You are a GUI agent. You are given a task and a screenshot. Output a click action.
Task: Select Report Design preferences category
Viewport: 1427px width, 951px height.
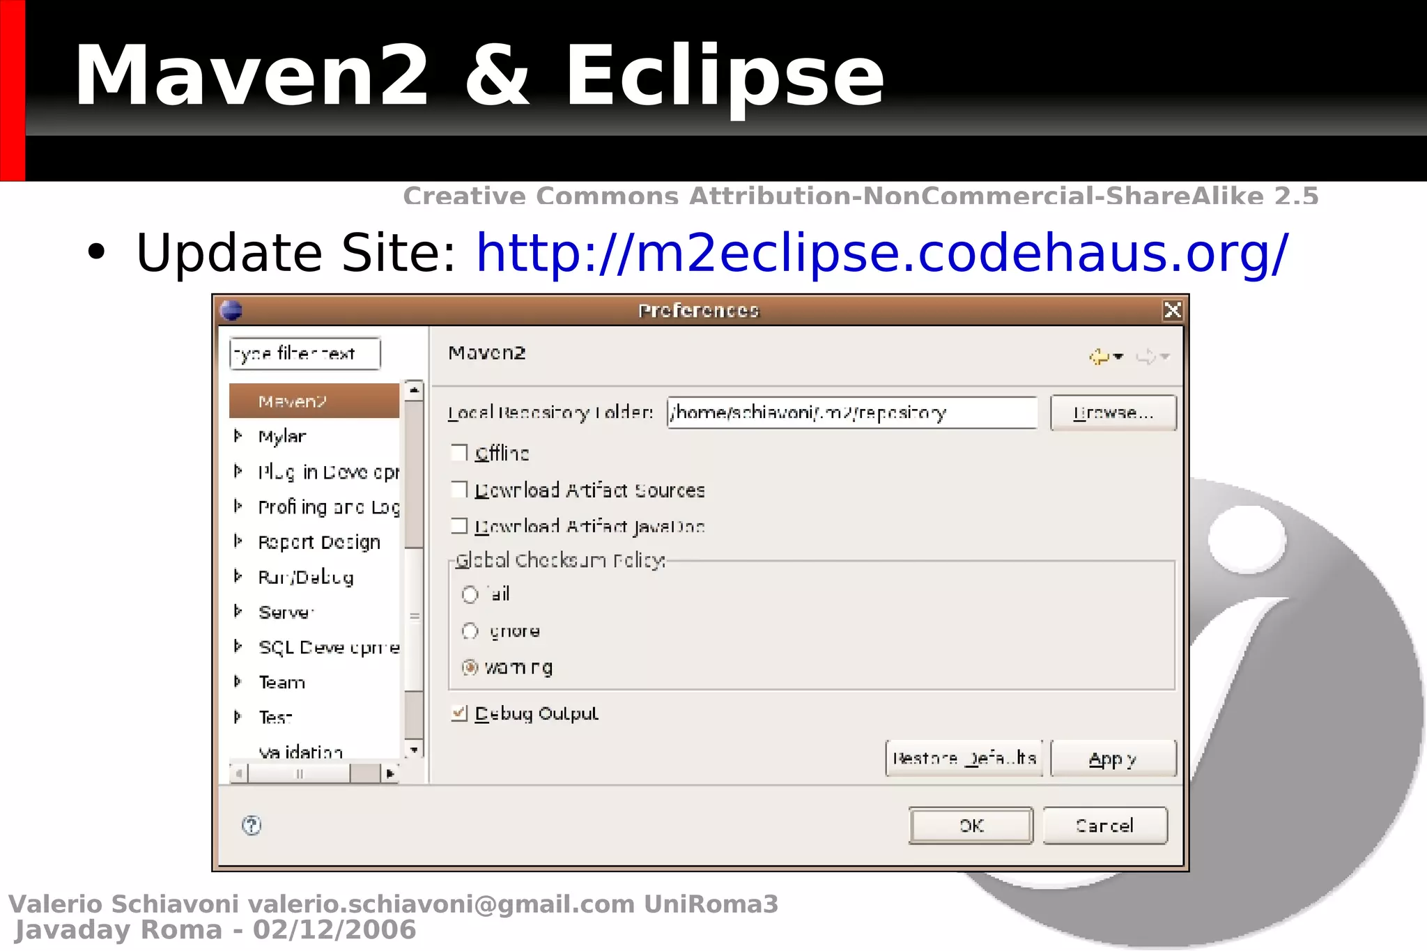(319, 542)
